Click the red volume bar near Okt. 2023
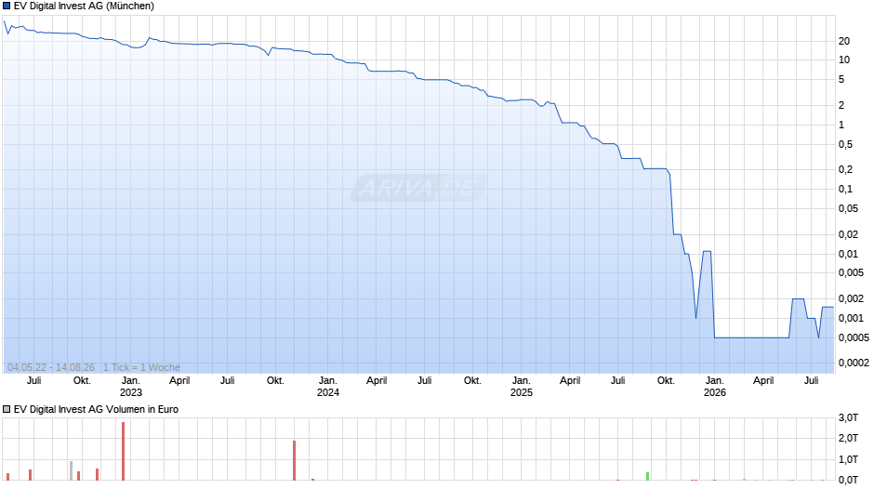This screenshot has height=489, width=874. (x=295, y=460)
